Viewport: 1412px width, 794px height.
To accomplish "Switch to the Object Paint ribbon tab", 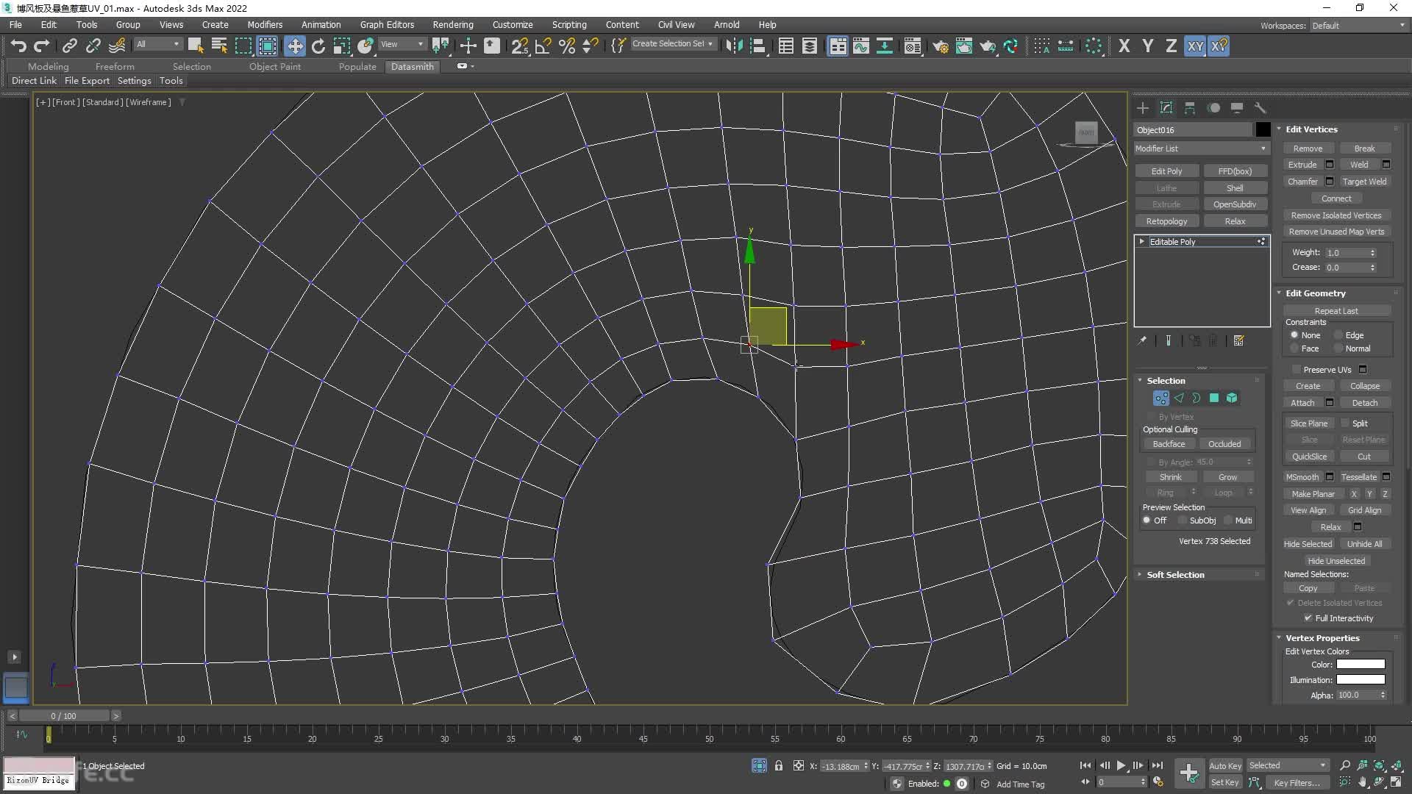I will (x=275, y=66).
